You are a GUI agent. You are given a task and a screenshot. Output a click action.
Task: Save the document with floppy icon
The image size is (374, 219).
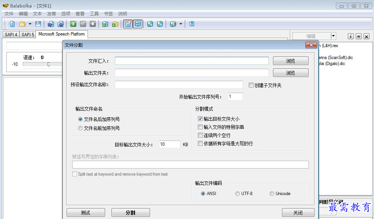(38, 24)
